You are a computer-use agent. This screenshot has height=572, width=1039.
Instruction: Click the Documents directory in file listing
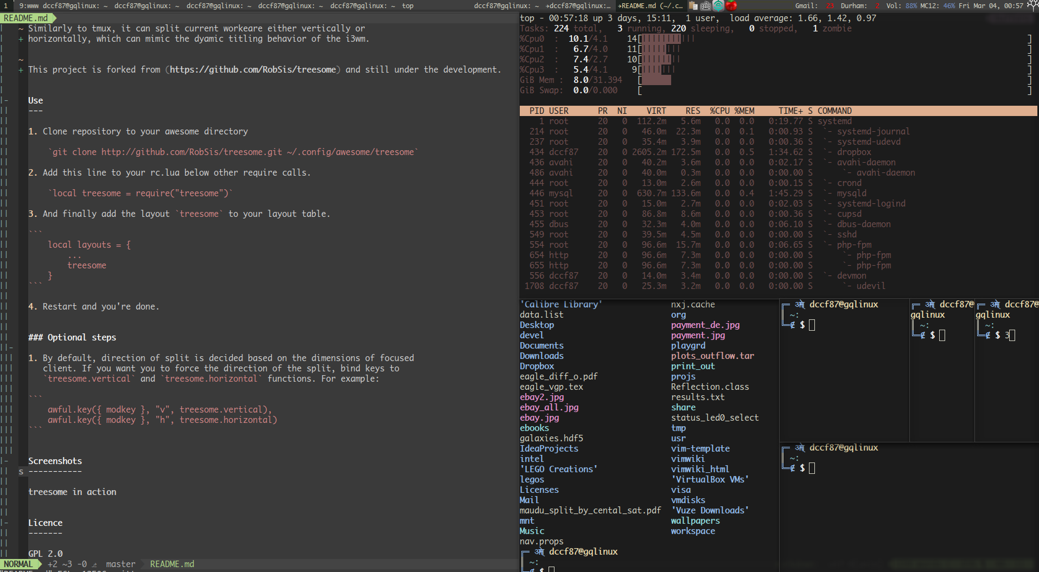tap(541, 345)
